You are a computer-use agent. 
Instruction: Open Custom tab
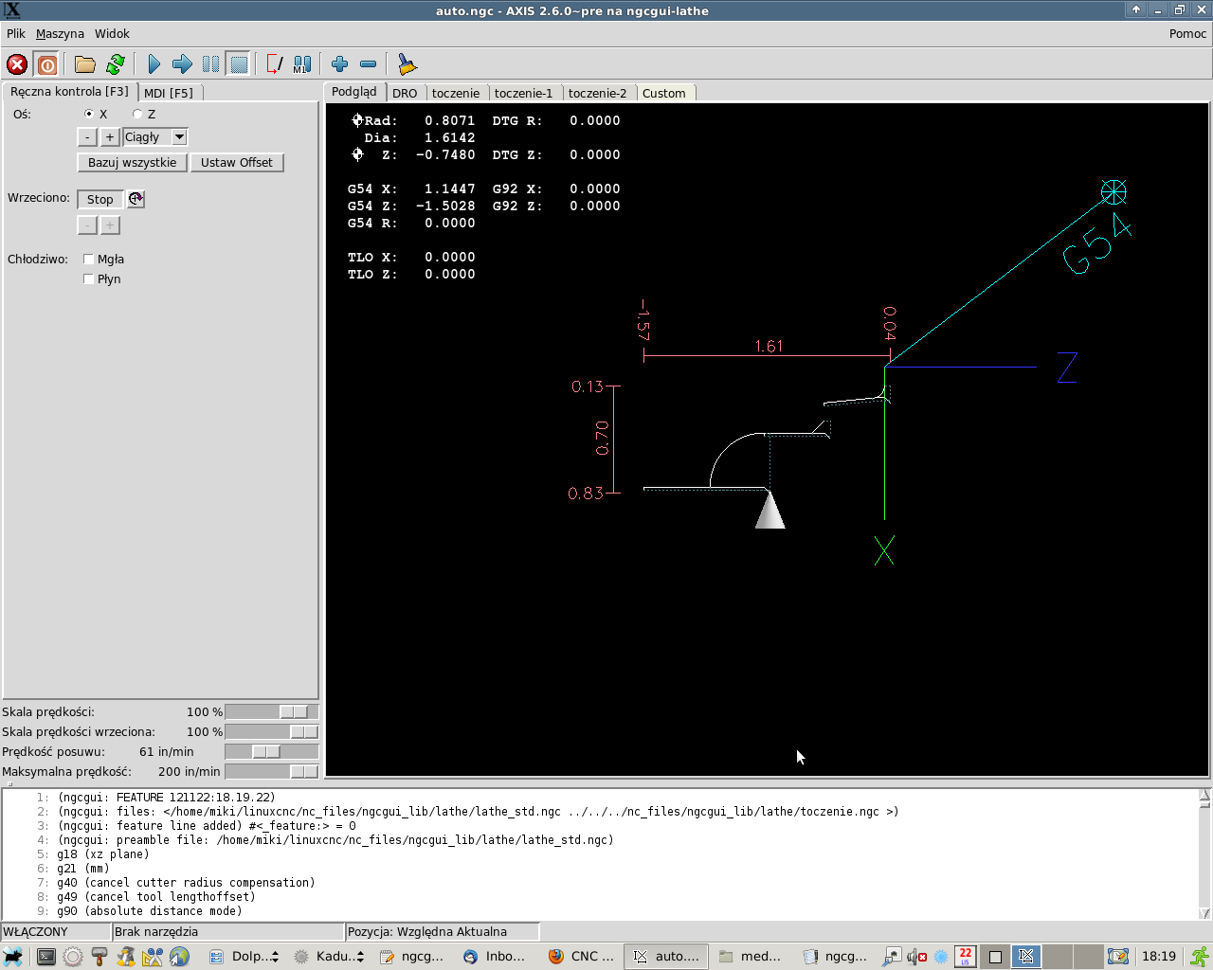tap(663, 93)
